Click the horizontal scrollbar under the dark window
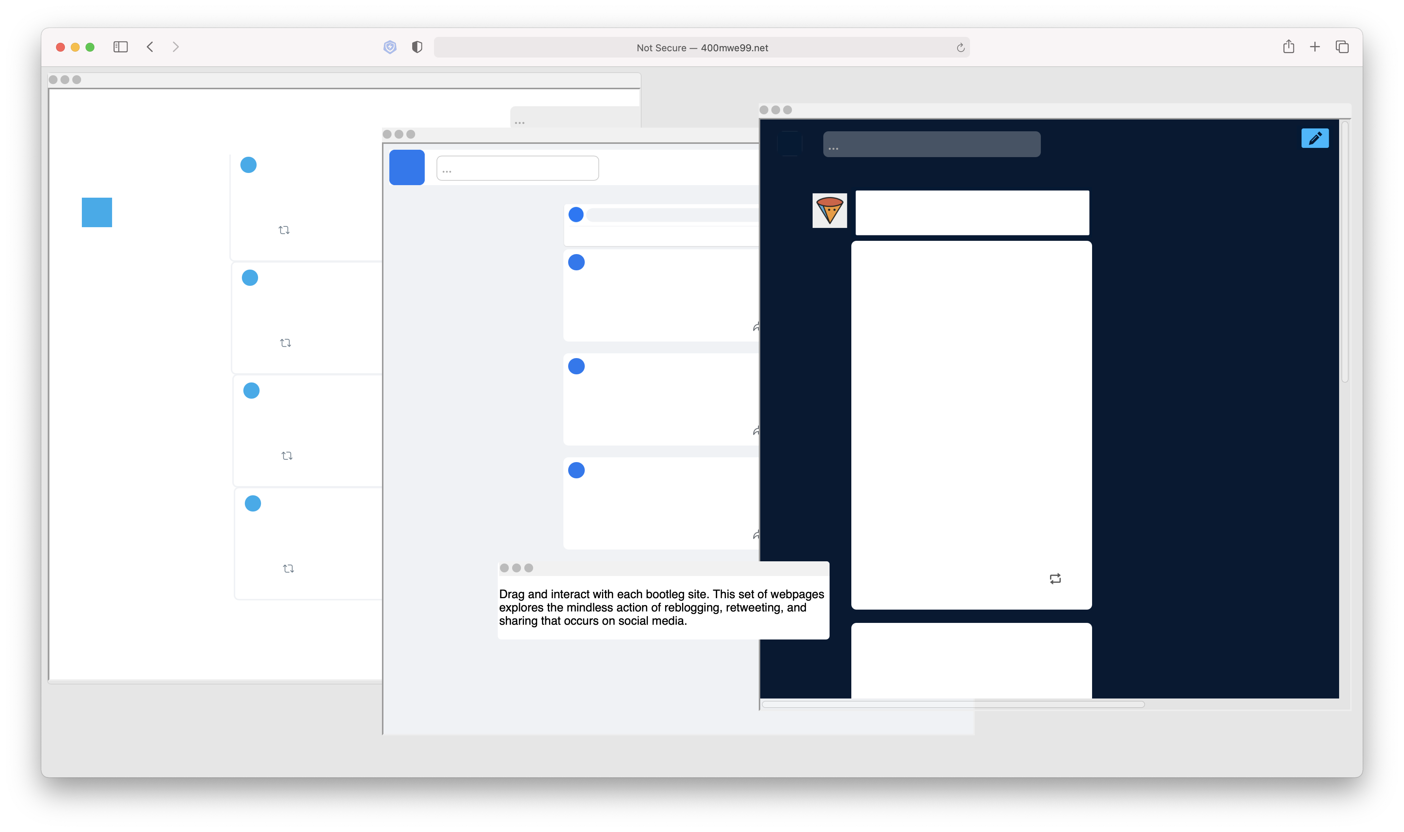This screenshot has height=832, width=1404. [953, 704]
